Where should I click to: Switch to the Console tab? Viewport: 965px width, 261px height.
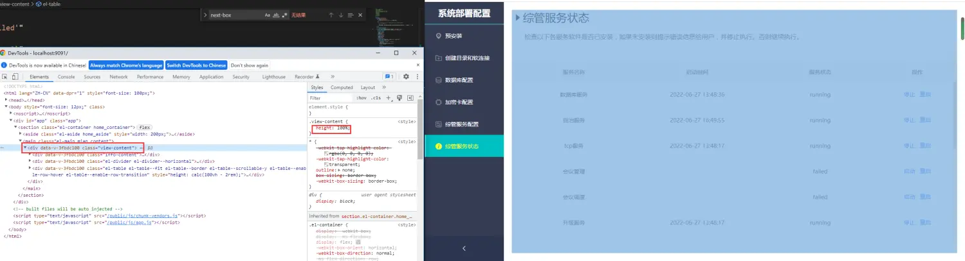click(66, 77)
